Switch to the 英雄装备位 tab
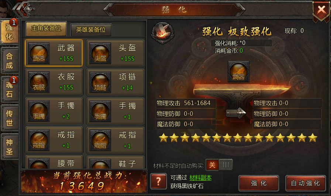This screenshot has height=196, width=331. click(x=91, y=30)
